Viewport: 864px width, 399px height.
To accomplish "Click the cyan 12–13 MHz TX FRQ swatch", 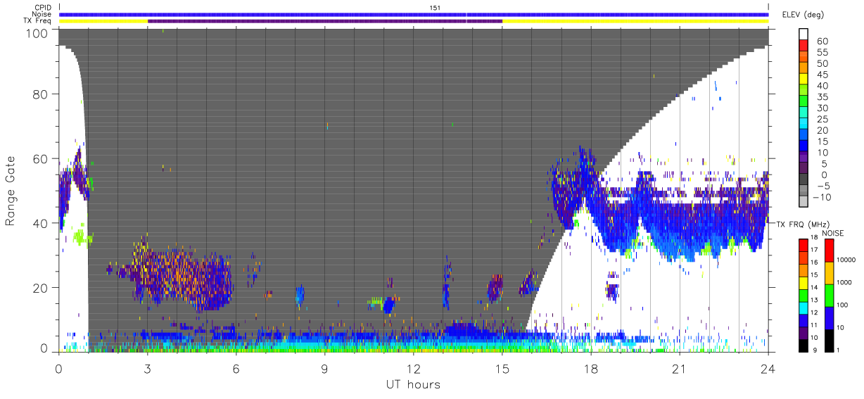I will pyautogui.click(x=803, y=308).
